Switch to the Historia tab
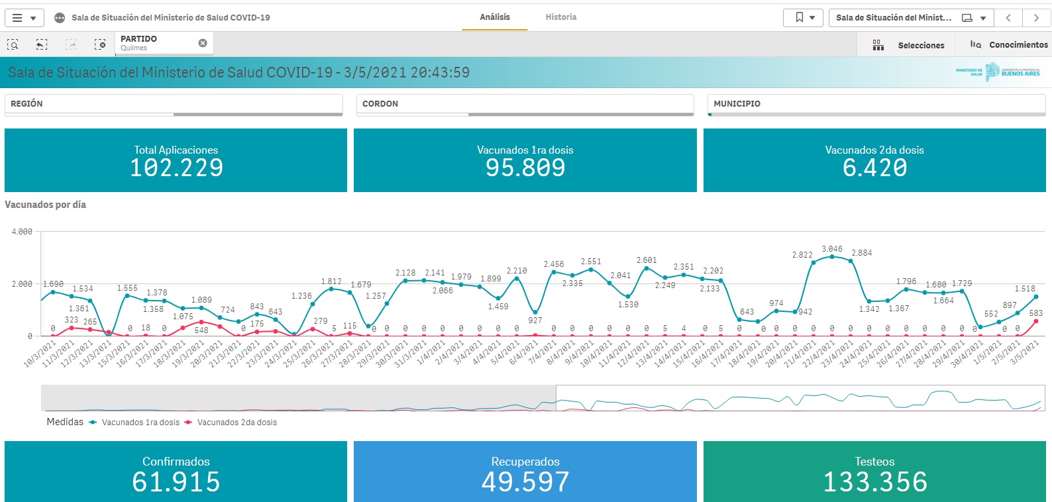The image size is (1052, 502). 560,17
